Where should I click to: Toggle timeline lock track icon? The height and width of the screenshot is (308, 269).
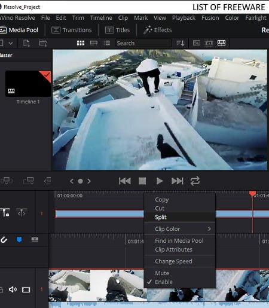(x=5, y=212)
